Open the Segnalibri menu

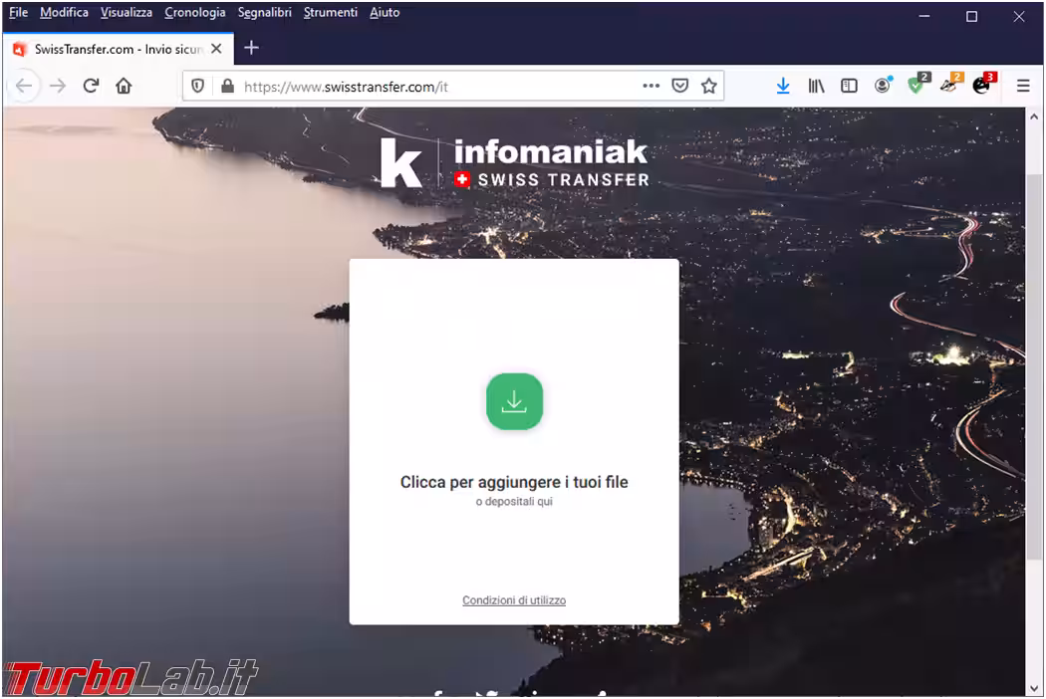(x=264, y=13)
